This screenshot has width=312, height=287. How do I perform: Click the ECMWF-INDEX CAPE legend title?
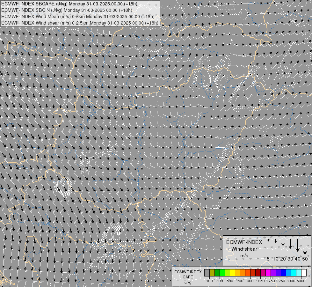click(x=188, y=275)
